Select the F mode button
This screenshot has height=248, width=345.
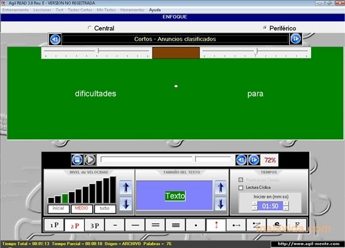point(297,225)
